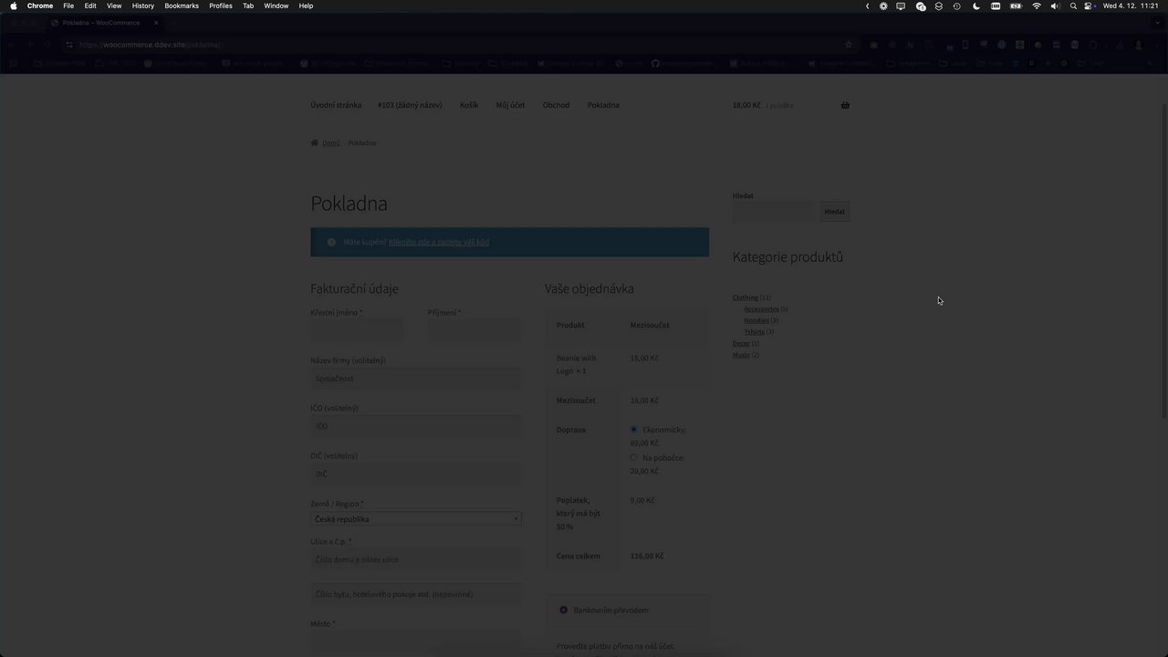The height and width of the screenshot is (657, 1168).
Task: Open the Profiles menu
Action: point(221,5)
